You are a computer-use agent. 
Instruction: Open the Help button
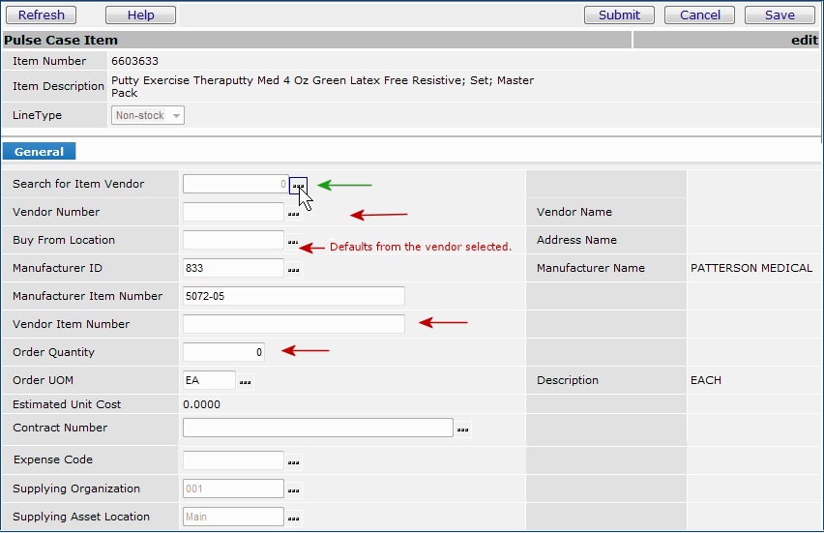point(141,15)
